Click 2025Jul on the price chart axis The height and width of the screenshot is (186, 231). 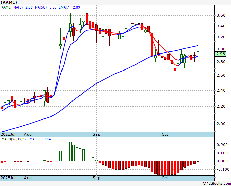click(x=8, y=134)
